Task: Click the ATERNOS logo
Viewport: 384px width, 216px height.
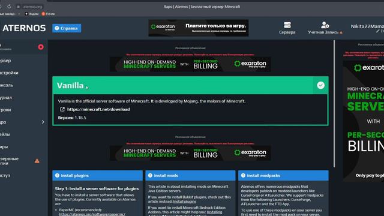Action: [x=24, y=28]
